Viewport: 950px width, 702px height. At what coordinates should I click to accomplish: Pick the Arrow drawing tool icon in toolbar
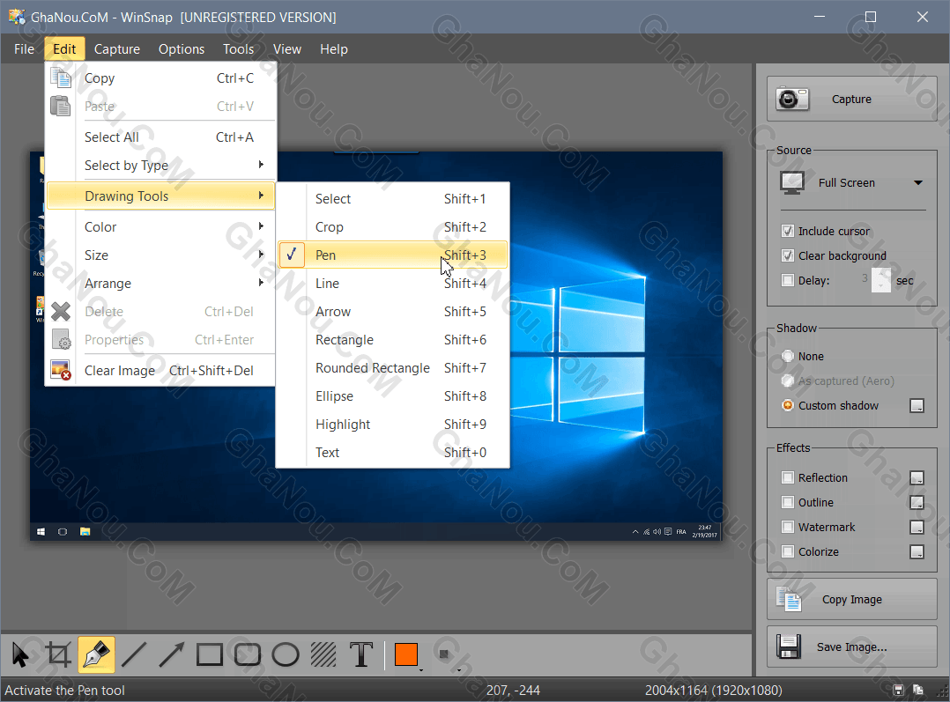tap(172, 654)
